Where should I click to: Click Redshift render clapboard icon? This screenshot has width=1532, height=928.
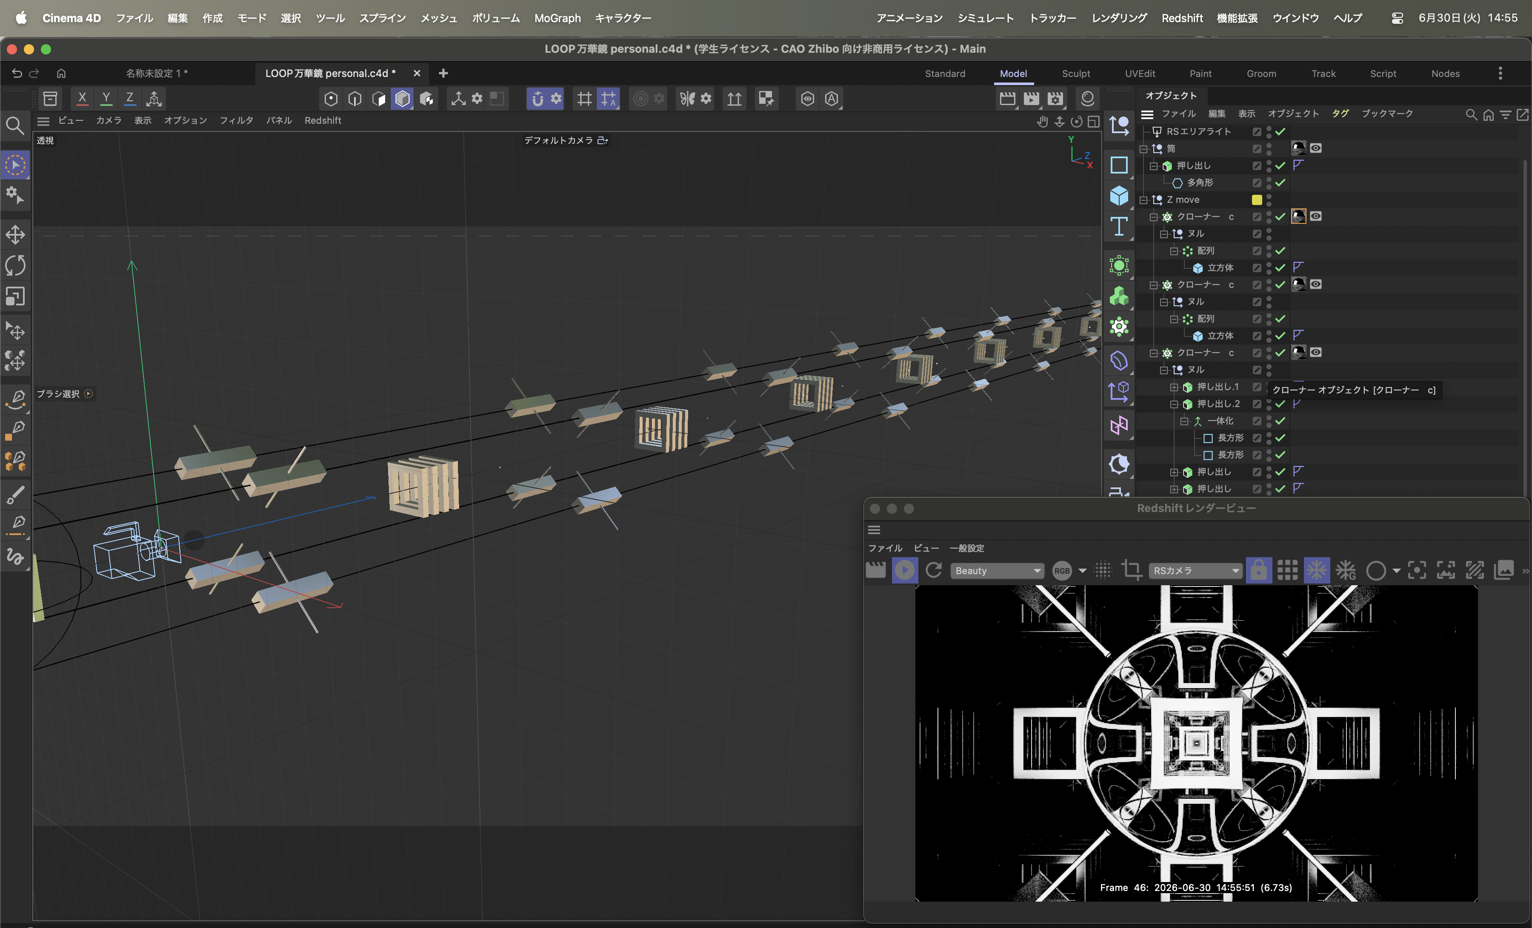[876, 570]
